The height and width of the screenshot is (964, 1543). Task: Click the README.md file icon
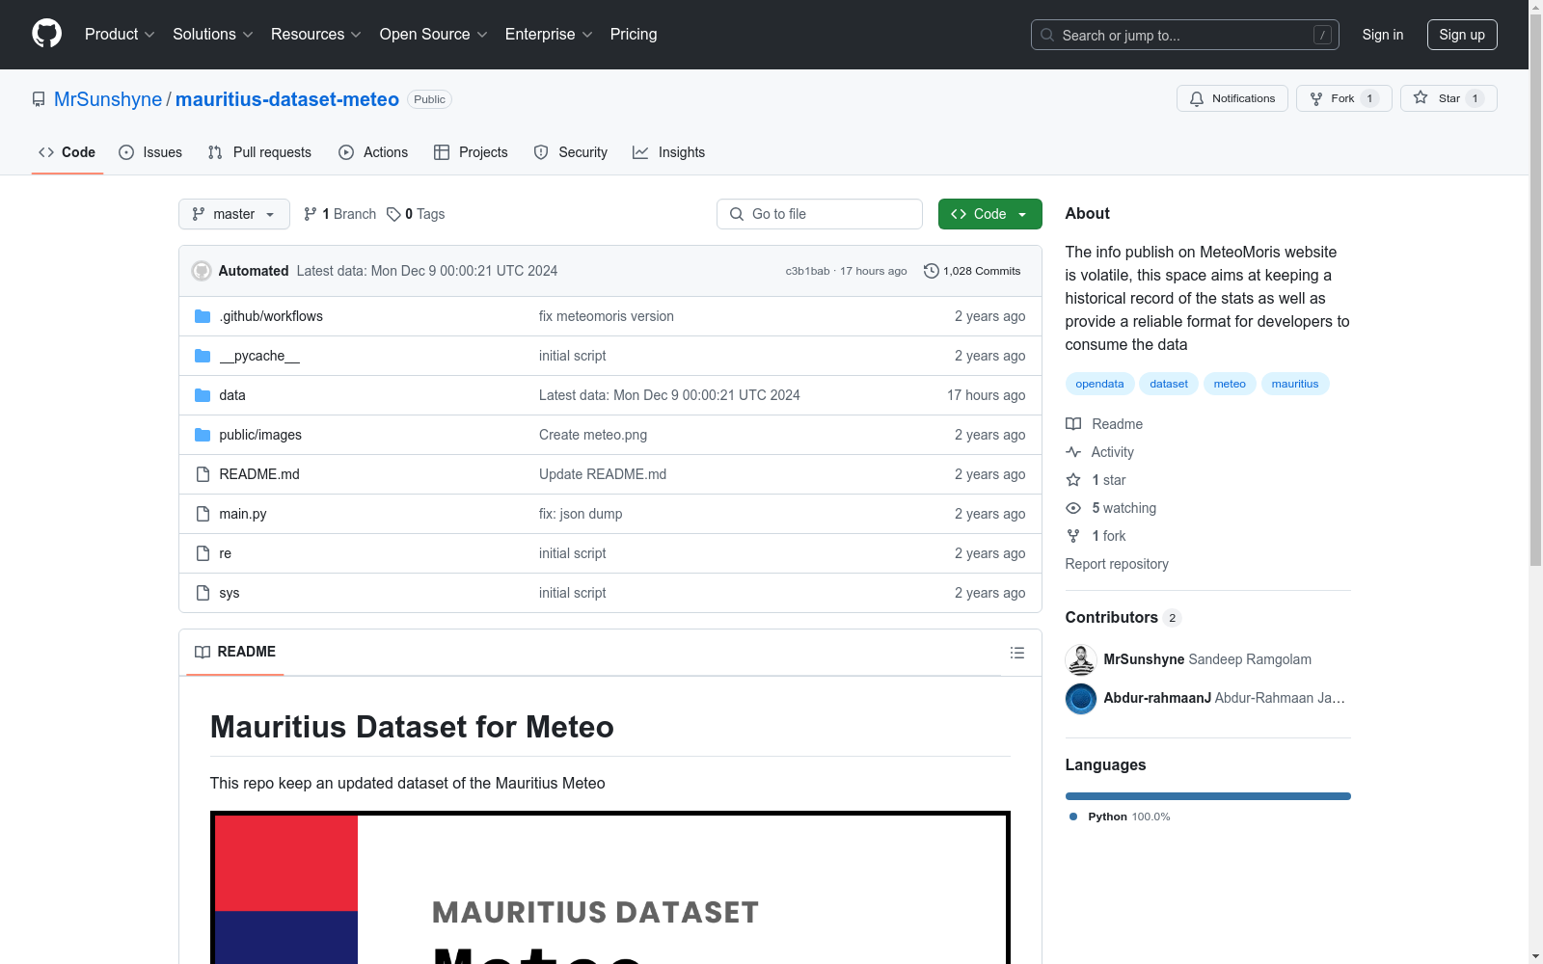coord(203,474)
